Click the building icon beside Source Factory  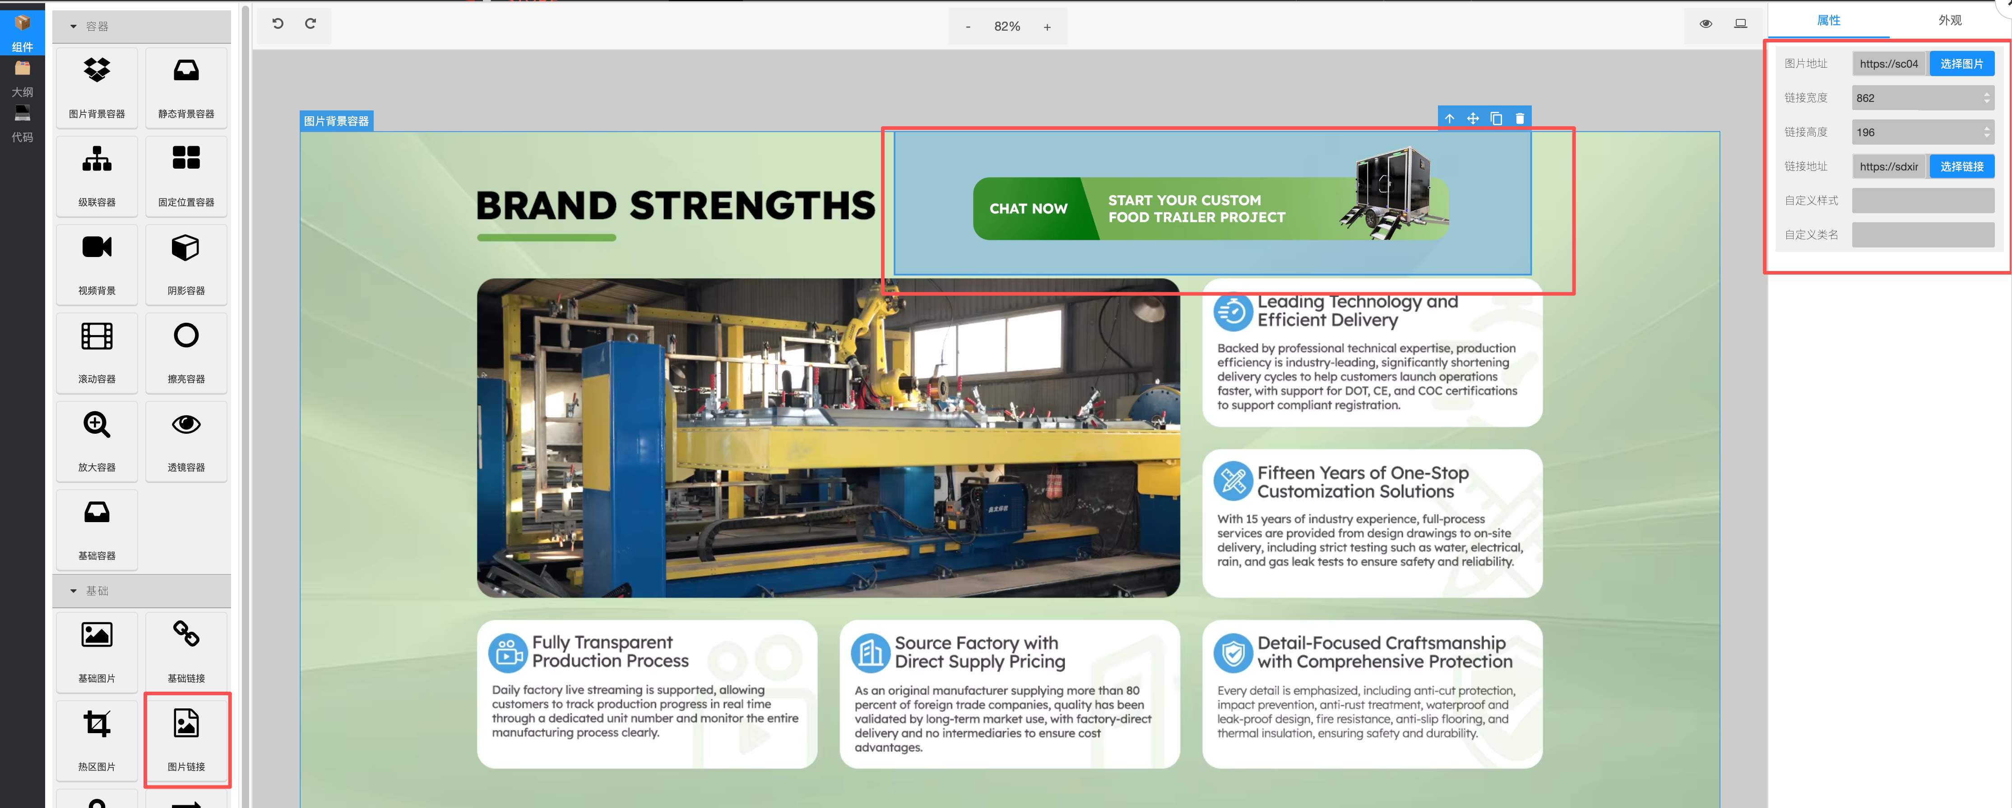[871, 652]
